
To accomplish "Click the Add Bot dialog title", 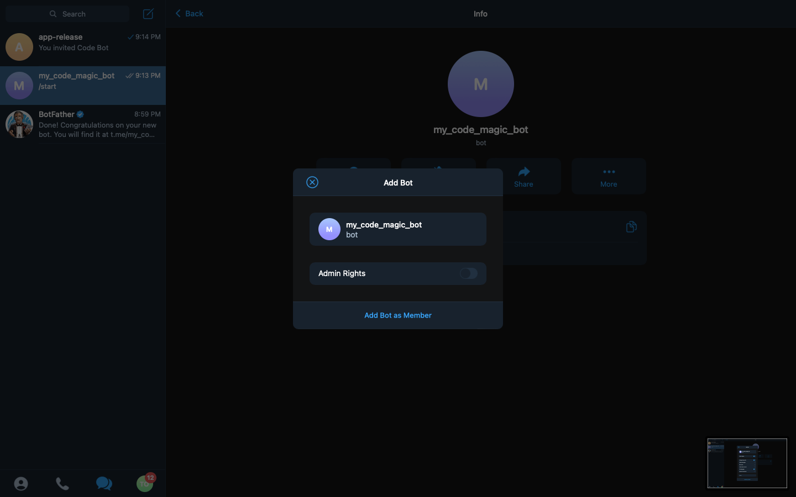I will click(x=398, y=183).
